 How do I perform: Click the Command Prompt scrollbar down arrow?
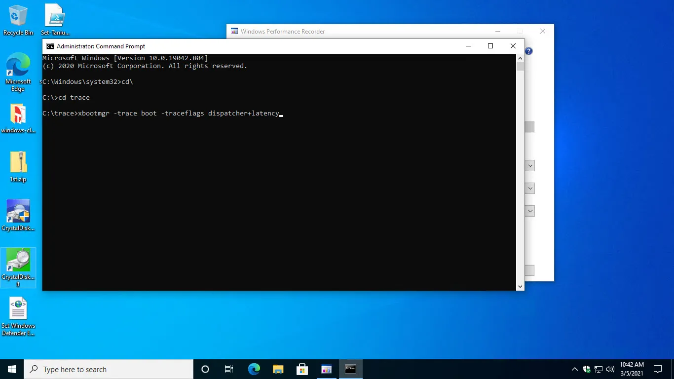520,286
